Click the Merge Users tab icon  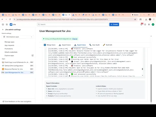(45, 45)
